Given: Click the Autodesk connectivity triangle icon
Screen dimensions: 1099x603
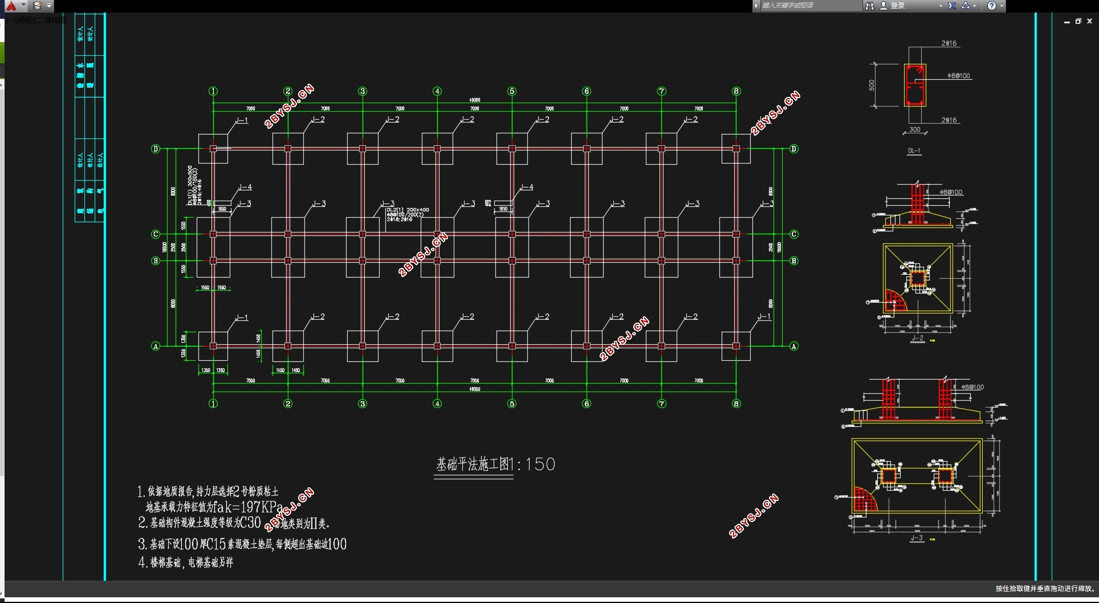Looking at the screenshot, I should click(x=966, y=6).
